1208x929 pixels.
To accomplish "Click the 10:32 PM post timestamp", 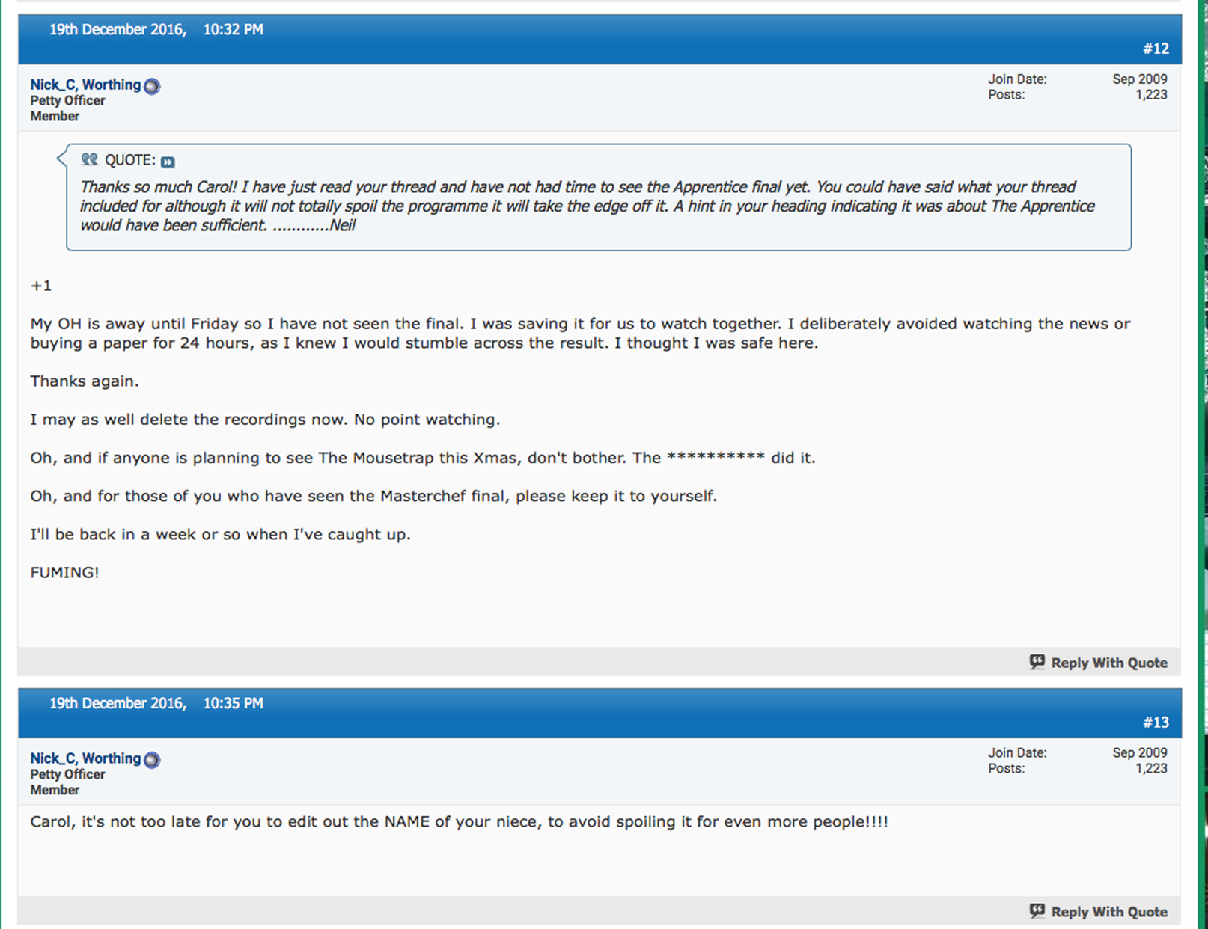I will pos(233,30).
